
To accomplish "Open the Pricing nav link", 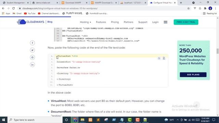I will click(x=115, y=22).
